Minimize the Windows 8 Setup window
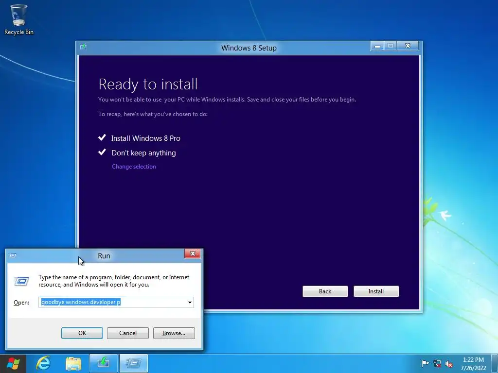Screen dimensions: 498x373 [x=377, y=46]
